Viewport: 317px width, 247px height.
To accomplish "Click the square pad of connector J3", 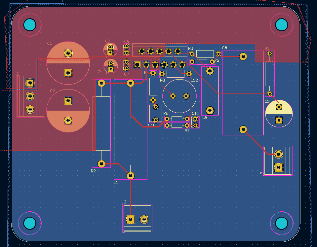I will (279, 167).
